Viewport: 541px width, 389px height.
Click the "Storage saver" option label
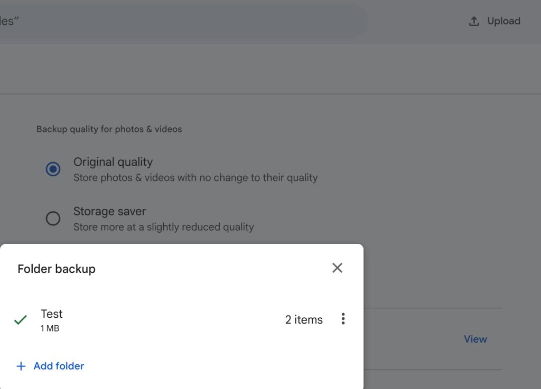tap(109, 211)
